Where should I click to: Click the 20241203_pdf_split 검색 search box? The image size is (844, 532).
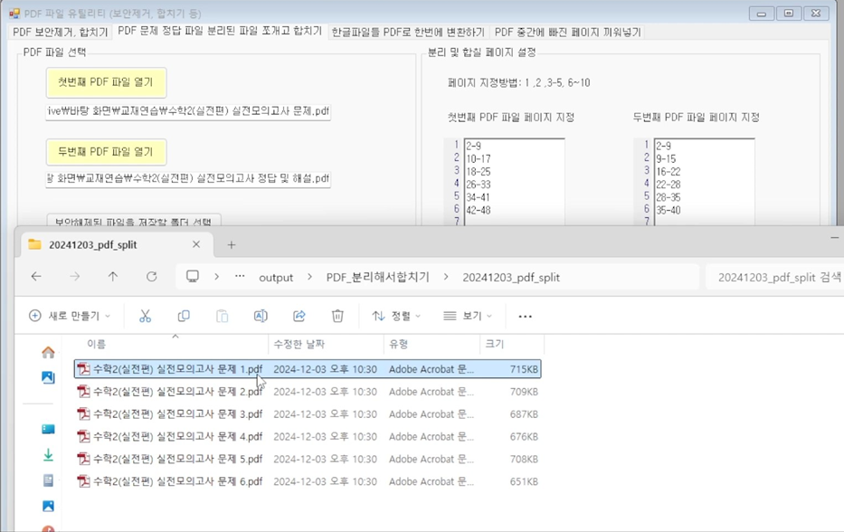(x=775, y=278)
